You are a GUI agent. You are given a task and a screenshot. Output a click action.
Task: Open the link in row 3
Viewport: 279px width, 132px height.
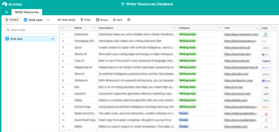(x=237, y=48)
